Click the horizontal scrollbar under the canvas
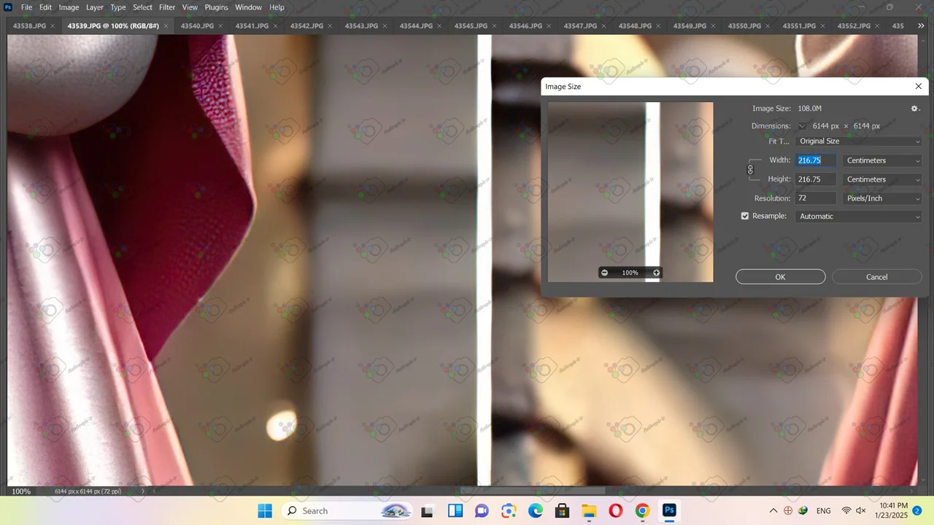This screenshot has height=525, width=934. 533,491
